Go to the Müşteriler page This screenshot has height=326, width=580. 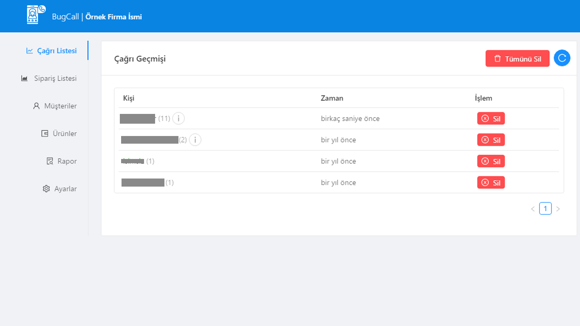click(55, 106)
